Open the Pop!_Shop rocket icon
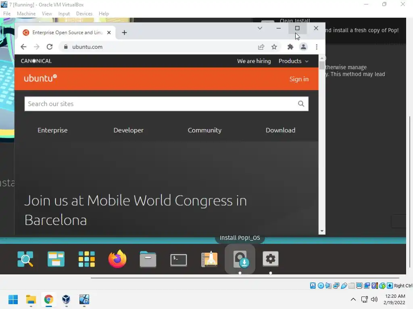 click(209, 259)
